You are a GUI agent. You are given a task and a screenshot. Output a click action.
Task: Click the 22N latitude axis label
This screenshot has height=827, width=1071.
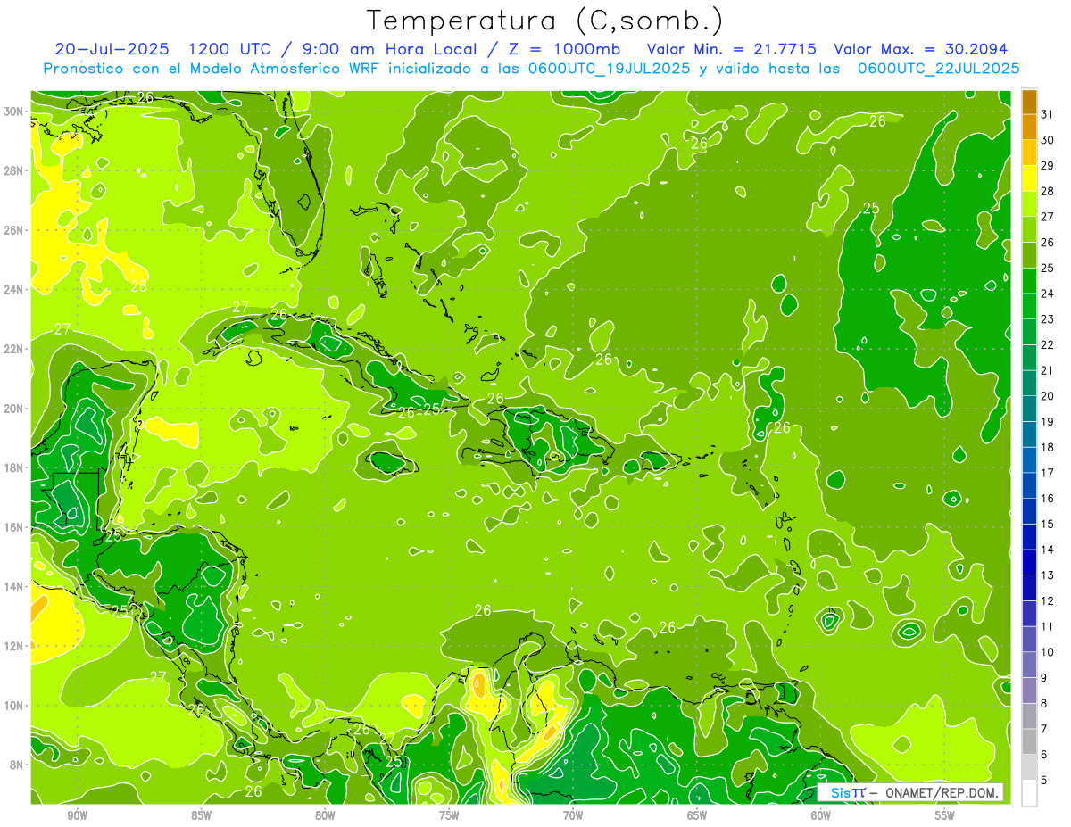(x=15, y=349)
